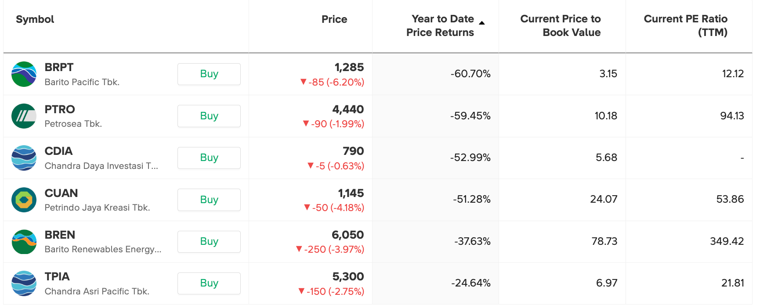Click the sort arrow beside Year to Date
This screenshot has width=767, height=308.
click(x=482, y=23)
